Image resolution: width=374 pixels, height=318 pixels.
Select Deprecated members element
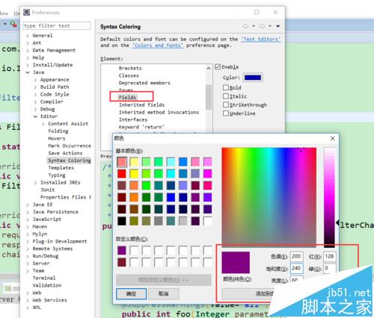[144, 83]
